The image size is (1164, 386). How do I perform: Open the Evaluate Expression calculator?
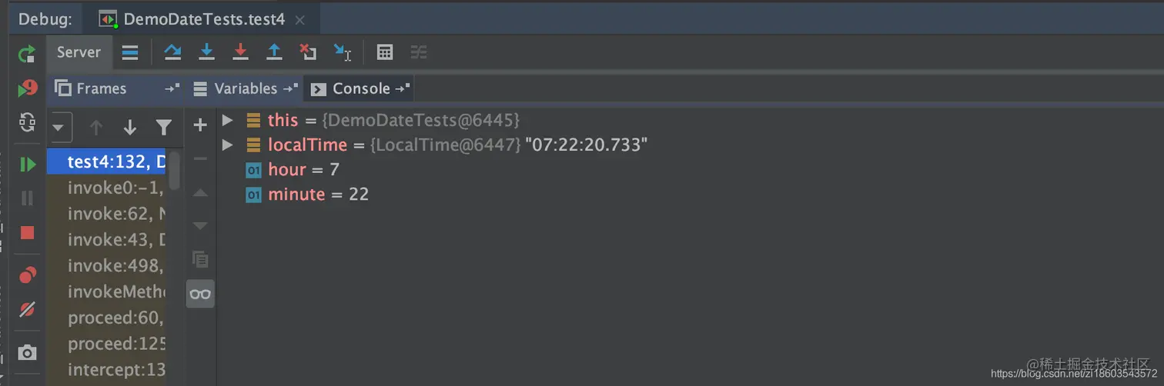click(x=385, y=52)
